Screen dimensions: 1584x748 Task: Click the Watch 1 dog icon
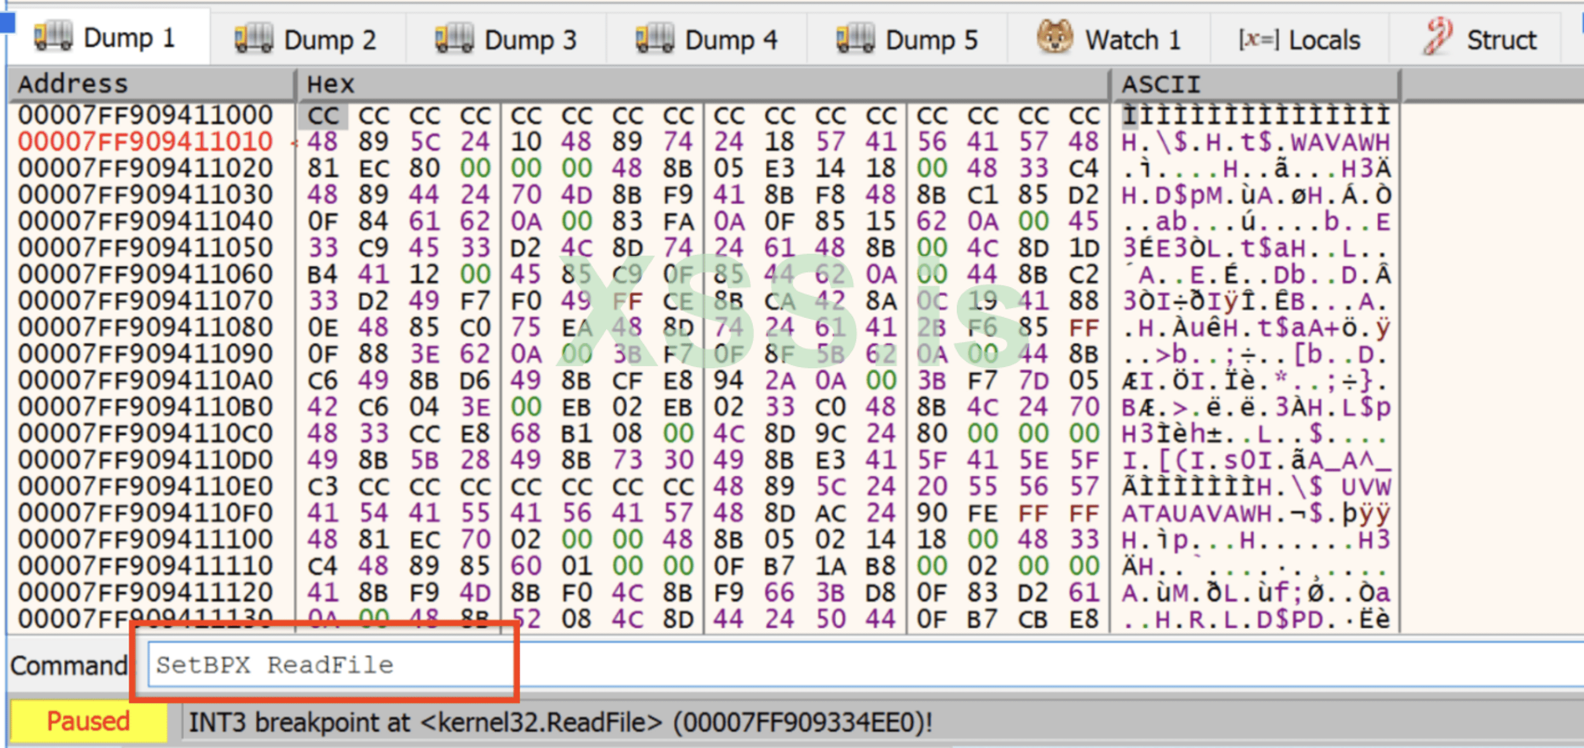point(1054,37)
